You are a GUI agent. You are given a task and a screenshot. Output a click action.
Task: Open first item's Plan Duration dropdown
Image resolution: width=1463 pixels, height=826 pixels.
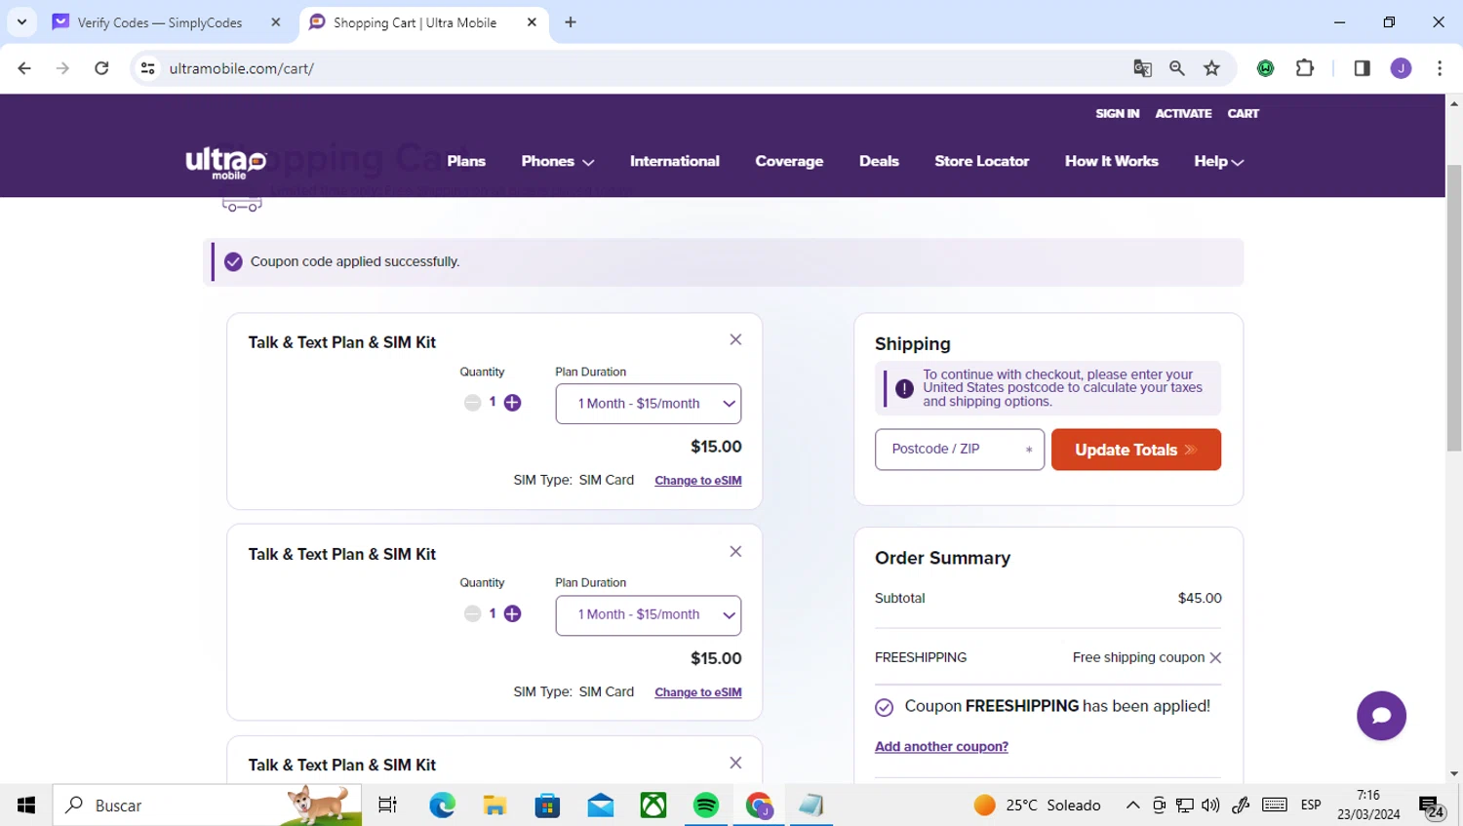pos(648,404)
